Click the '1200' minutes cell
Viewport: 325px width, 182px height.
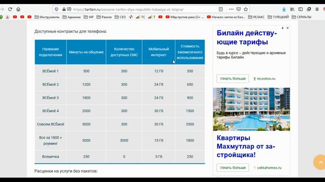point(86,84)
